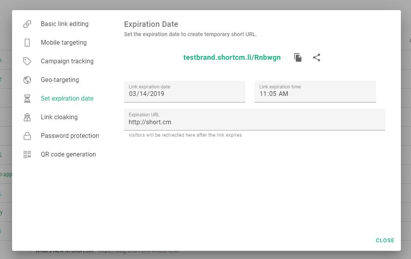Select the hourglass expiration date icon
Image resolution: width=411 pixels, height=259 pixels.
pyautogui.click(x=27, y=98)
